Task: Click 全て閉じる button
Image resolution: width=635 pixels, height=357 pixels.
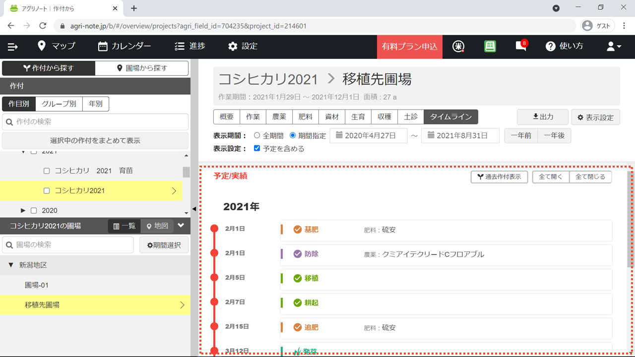Action: point(590,177)
